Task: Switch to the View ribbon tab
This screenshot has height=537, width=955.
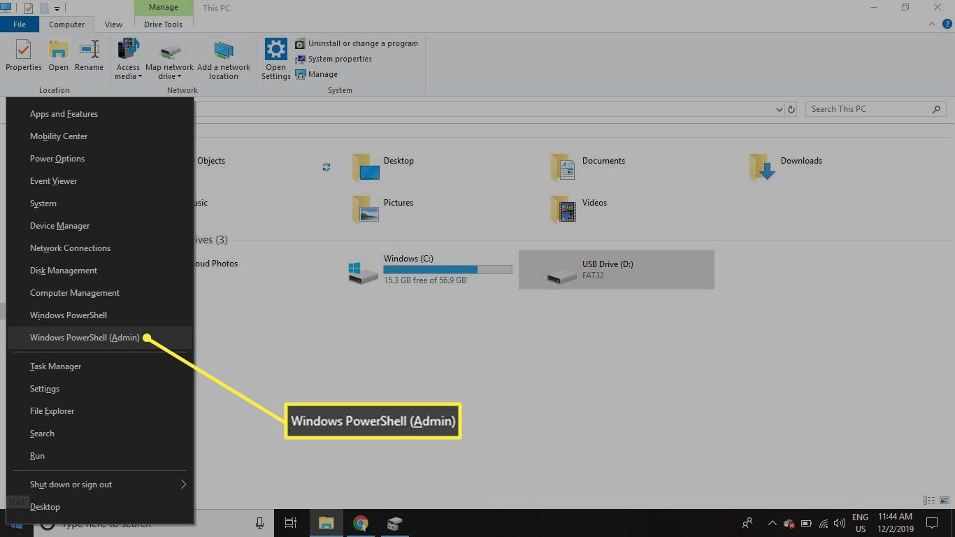Action: (113, 24)
